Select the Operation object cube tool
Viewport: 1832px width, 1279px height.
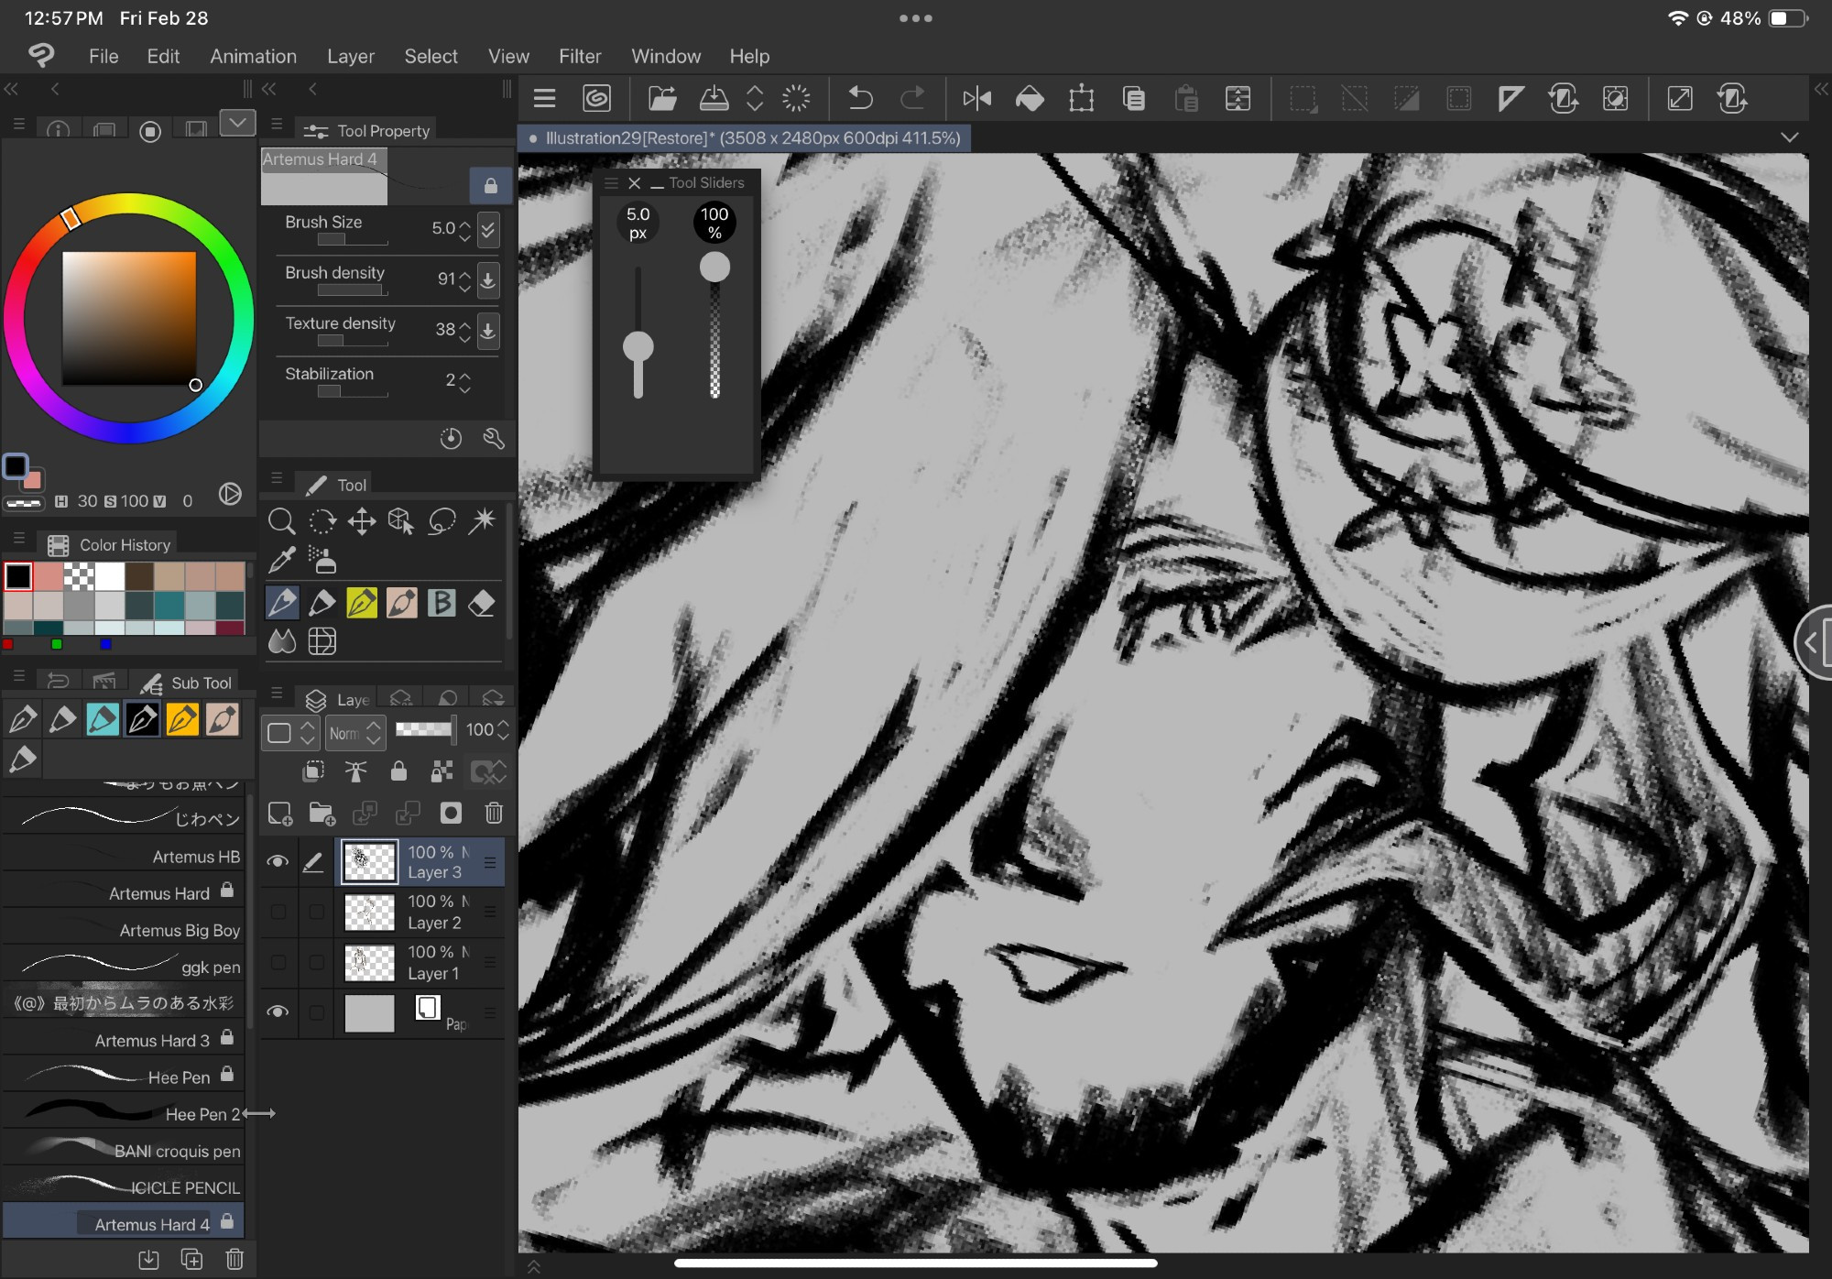(401, 521)
